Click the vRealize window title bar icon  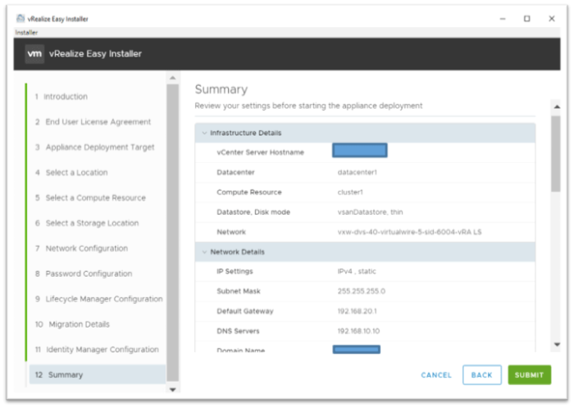20,19
